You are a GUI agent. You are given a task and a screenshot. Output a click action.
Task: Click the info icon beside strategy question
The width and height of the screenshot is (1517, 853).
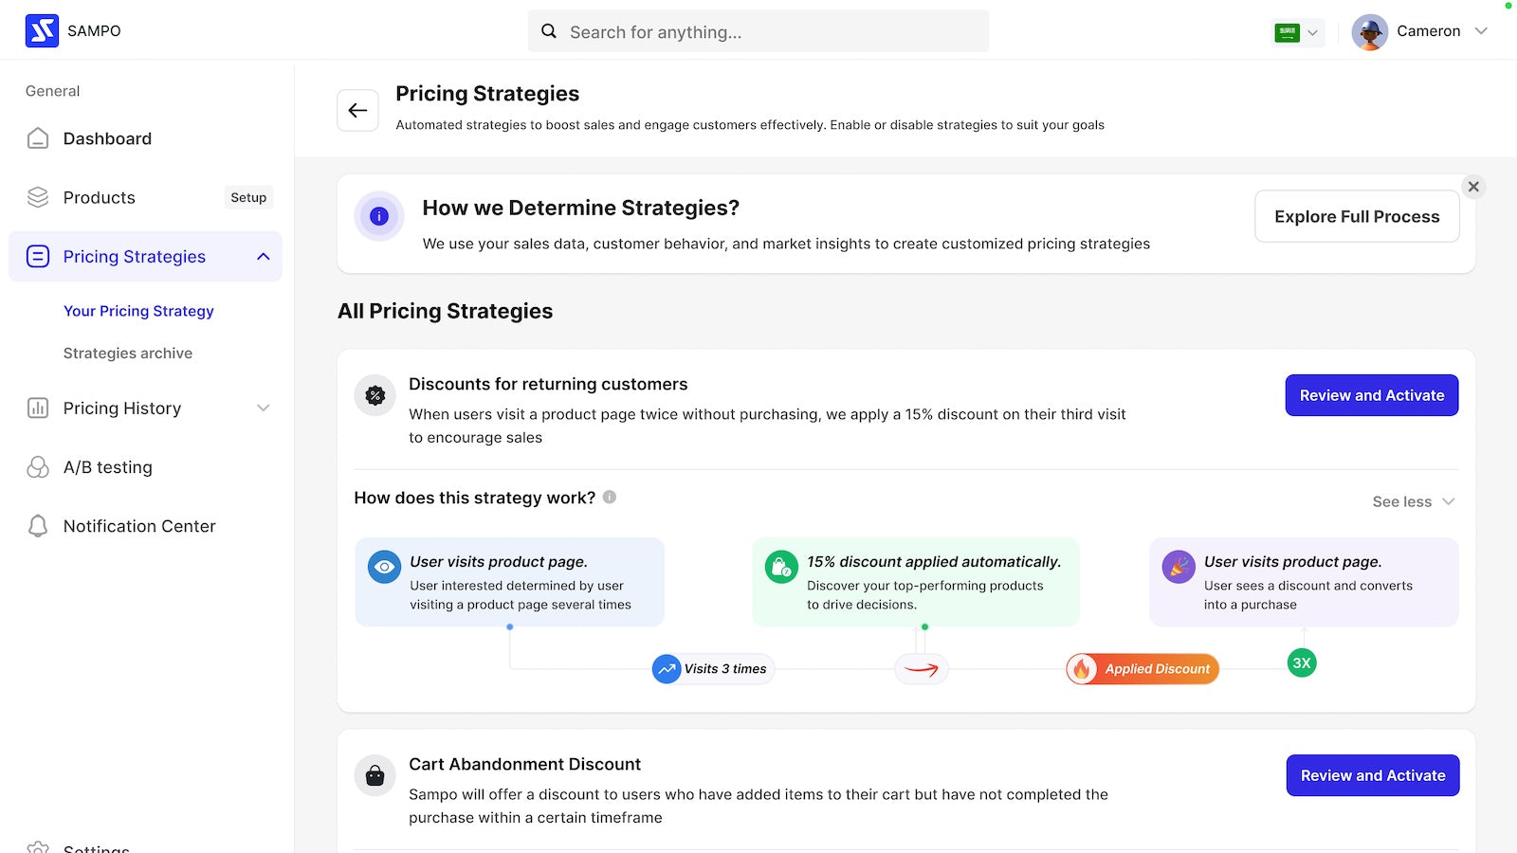(610, 497)
